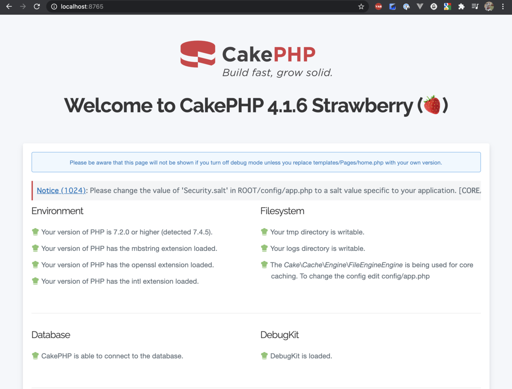
Task: Click the 'Environment' section heading
Action: coord(58,211)
